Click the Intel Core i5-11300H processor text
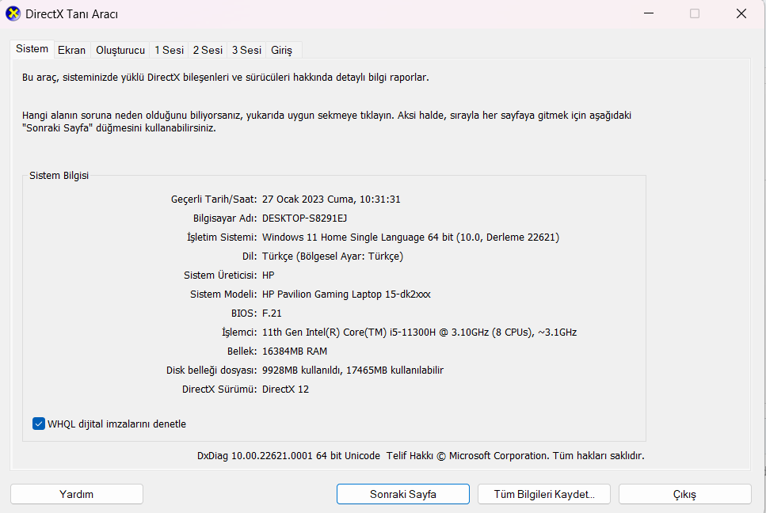Screen dimensions: 766x513 (419, 332)
